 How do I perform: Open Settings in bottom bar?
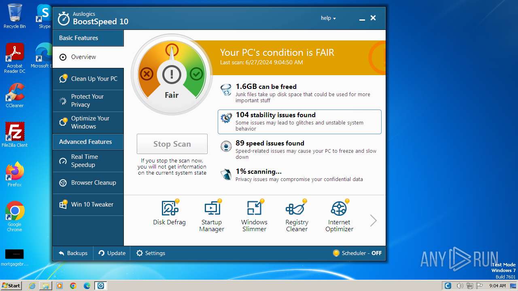tap(151, 253)
